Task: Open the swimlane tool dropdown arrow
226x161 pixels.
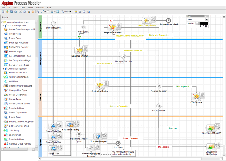Action: (55, 12)
